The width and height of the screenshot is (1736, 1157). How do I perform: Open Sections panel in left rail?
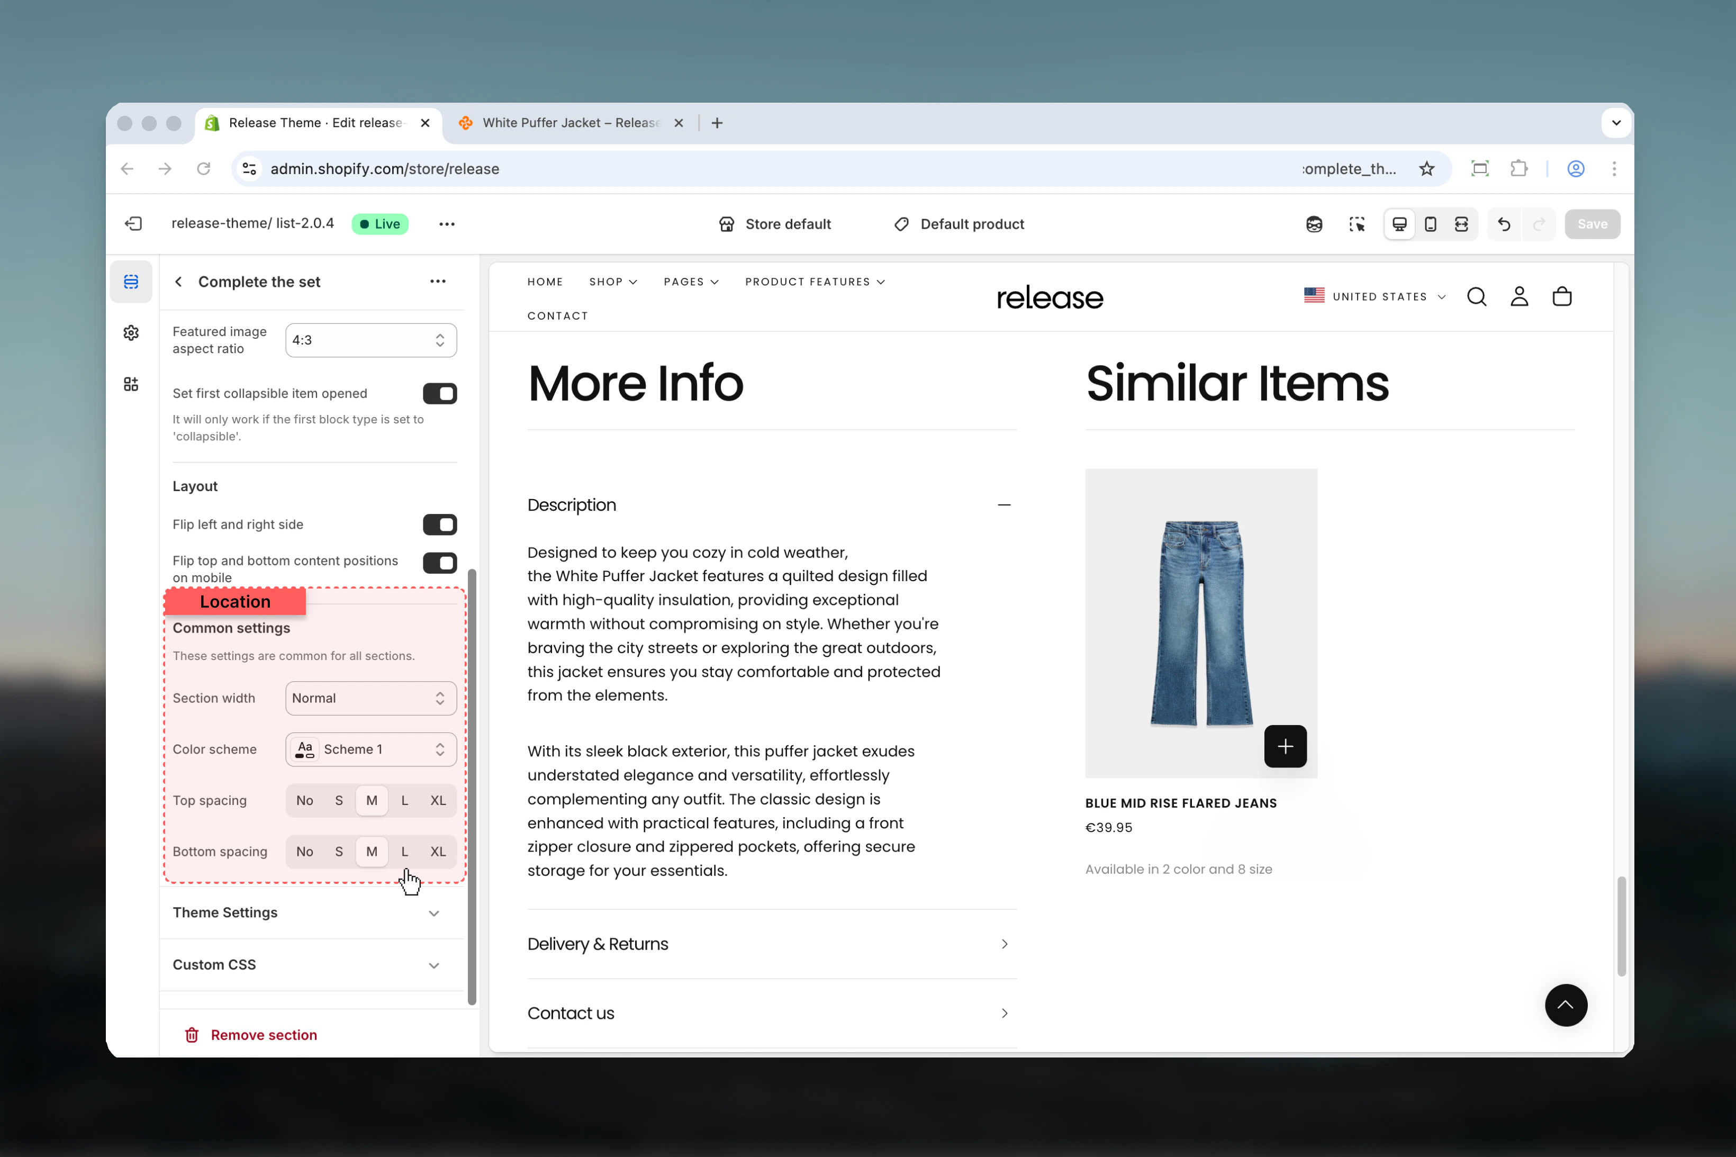coord(131,282)
